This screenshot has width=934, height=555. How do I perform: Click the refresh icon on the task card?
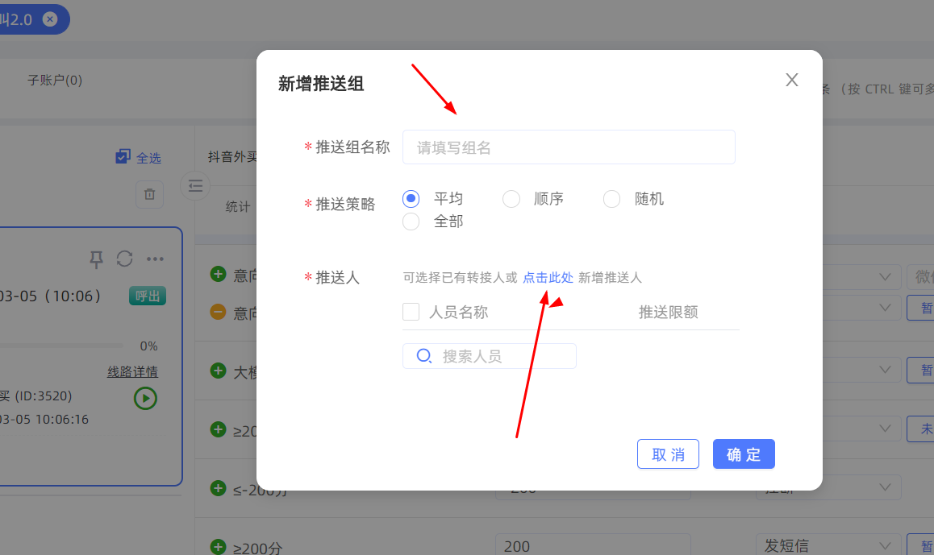(x=124, y=259)
